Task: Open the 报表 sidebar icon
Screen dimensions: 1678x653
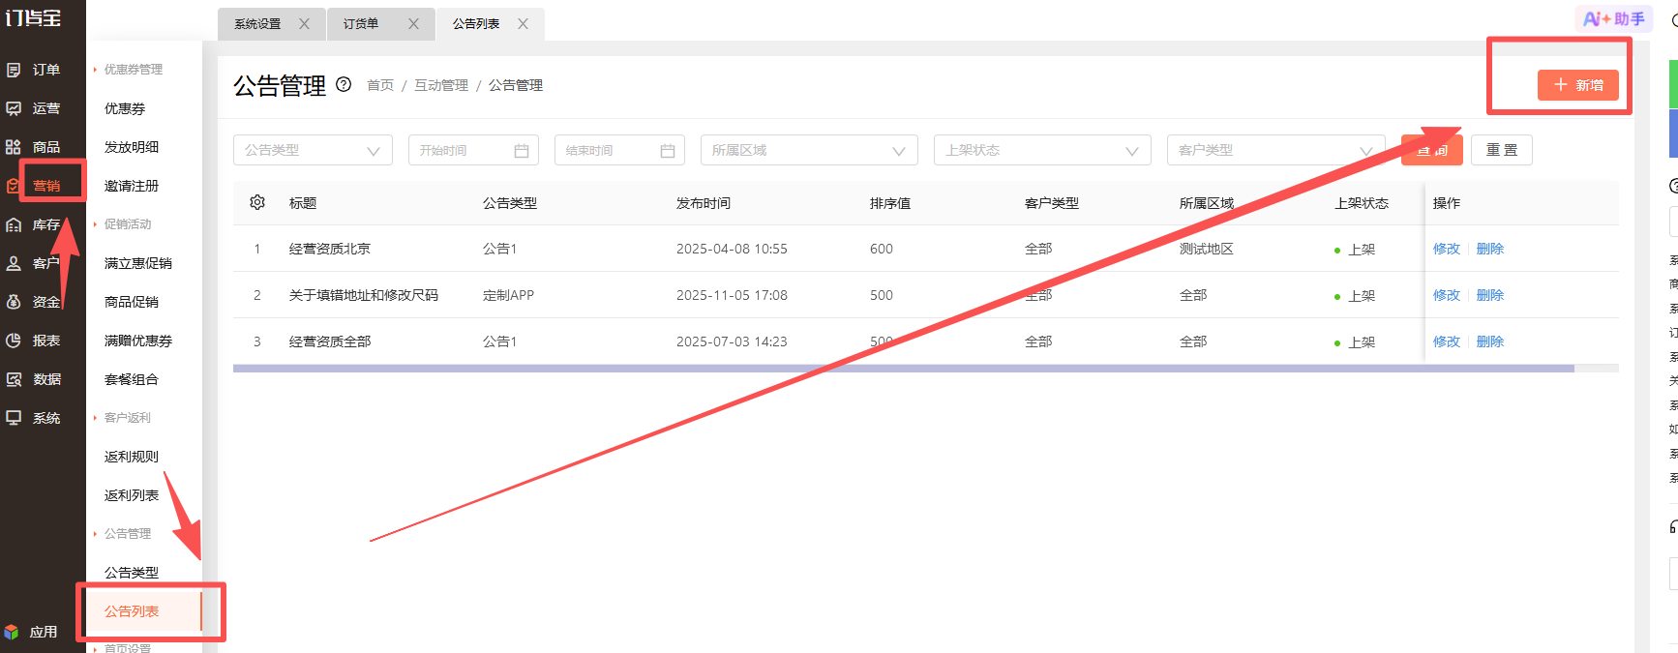Action: (x=14, y=341)
